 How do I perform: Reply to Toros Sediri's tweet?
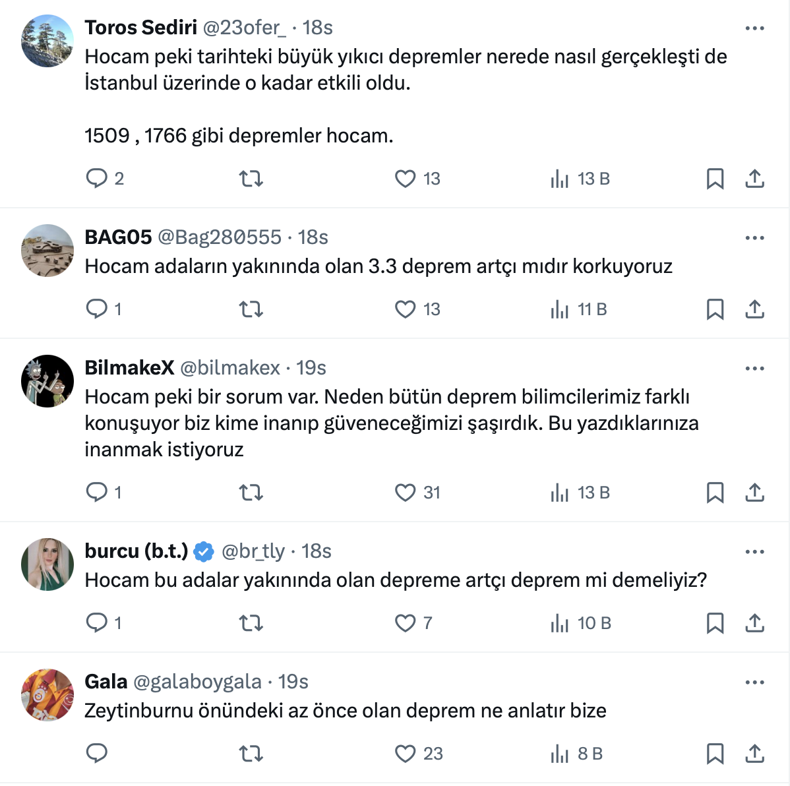(97, 179)
